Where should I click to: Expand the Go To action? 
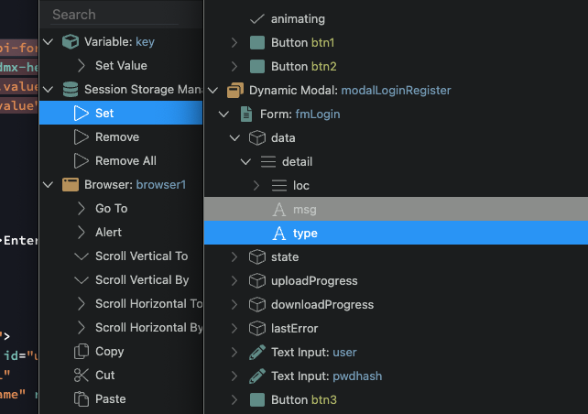tap(81, 209)
